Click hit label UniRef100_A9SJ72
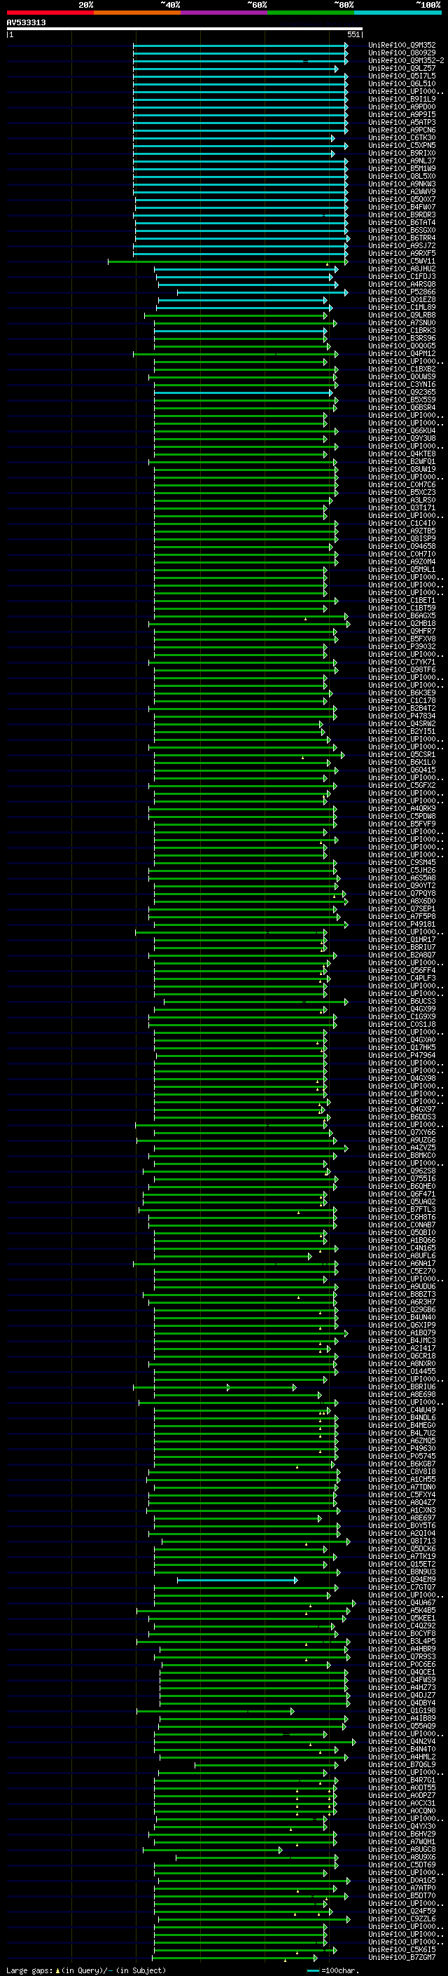 tap(402, 245)
